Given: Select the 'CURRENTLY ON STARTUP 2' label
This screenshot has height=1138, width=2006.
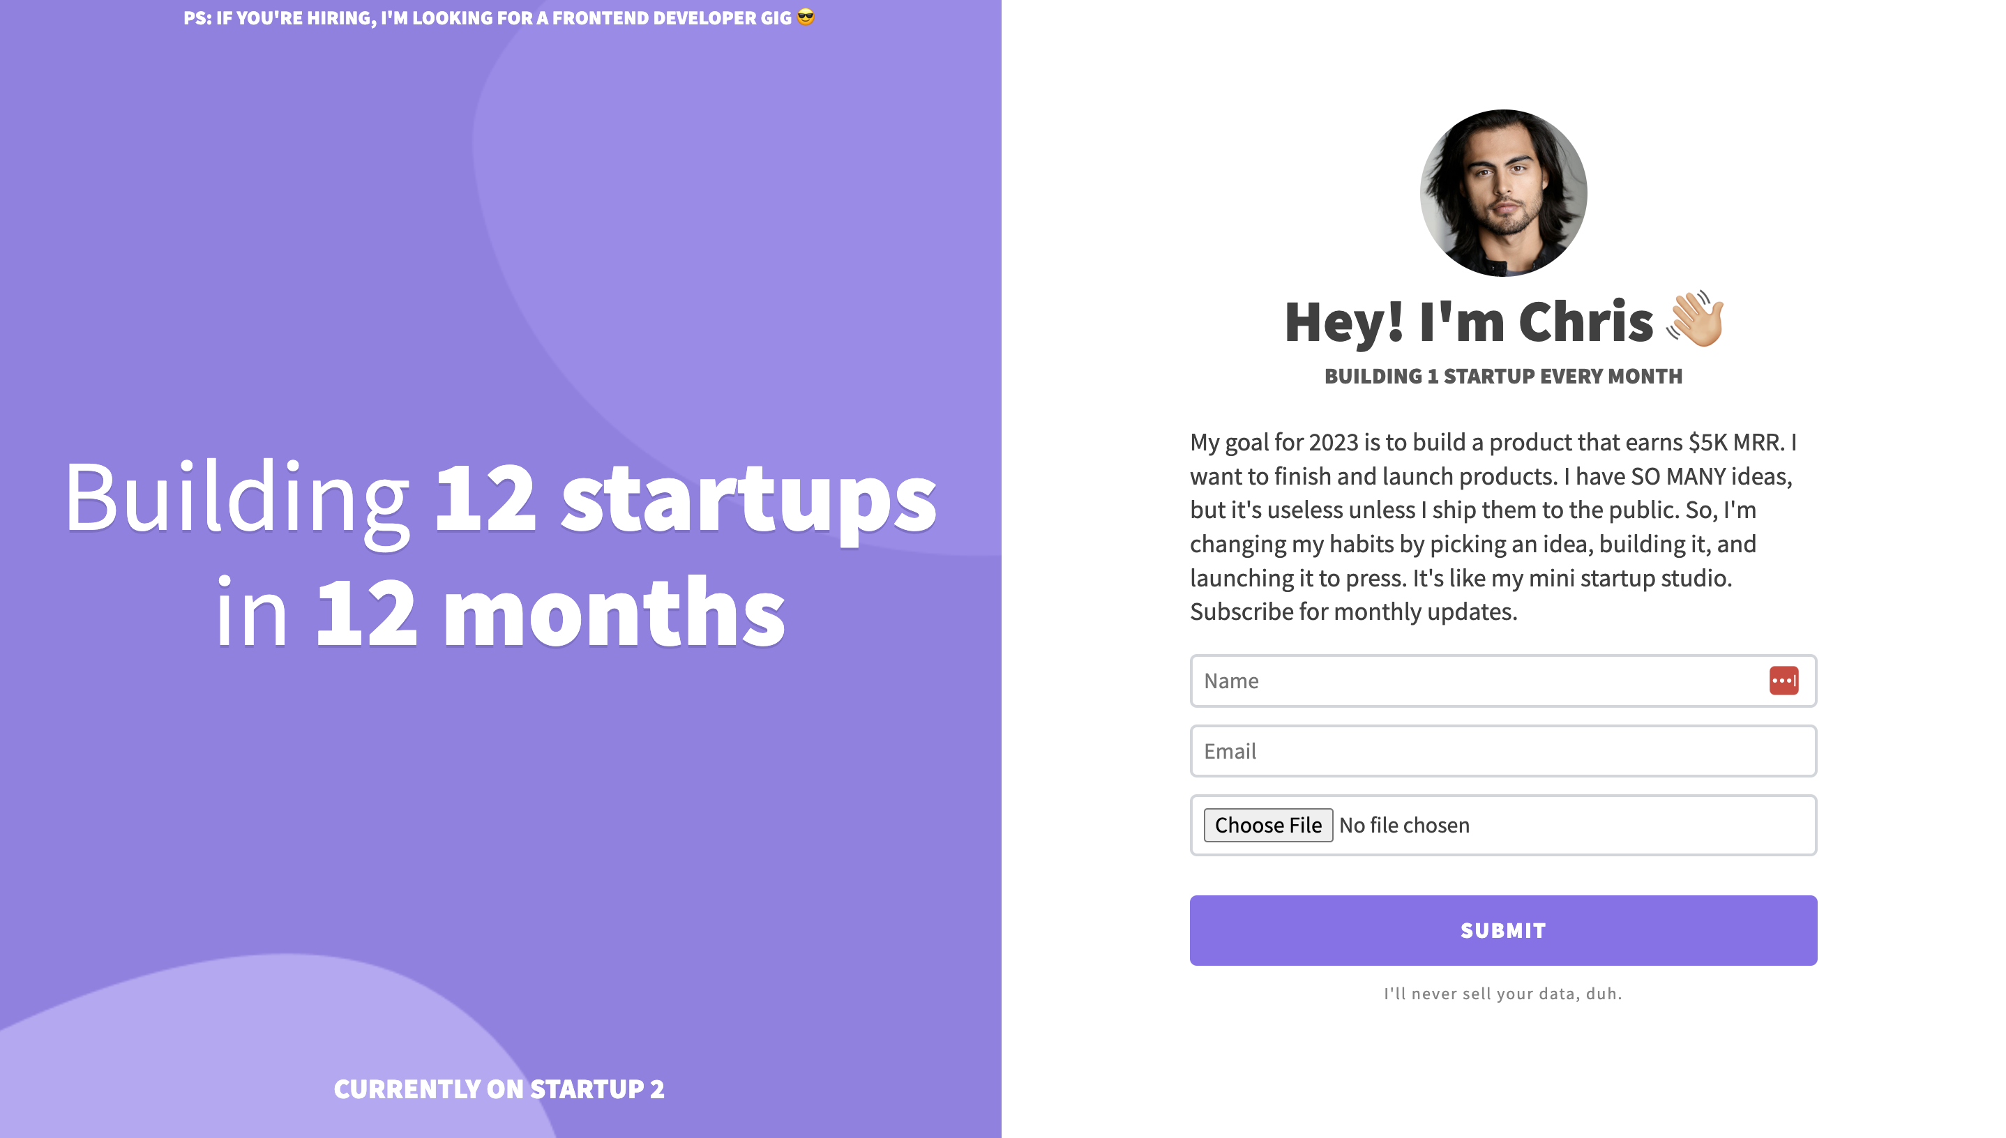Looking at the screenshot, I should [x=499, y=1088].
